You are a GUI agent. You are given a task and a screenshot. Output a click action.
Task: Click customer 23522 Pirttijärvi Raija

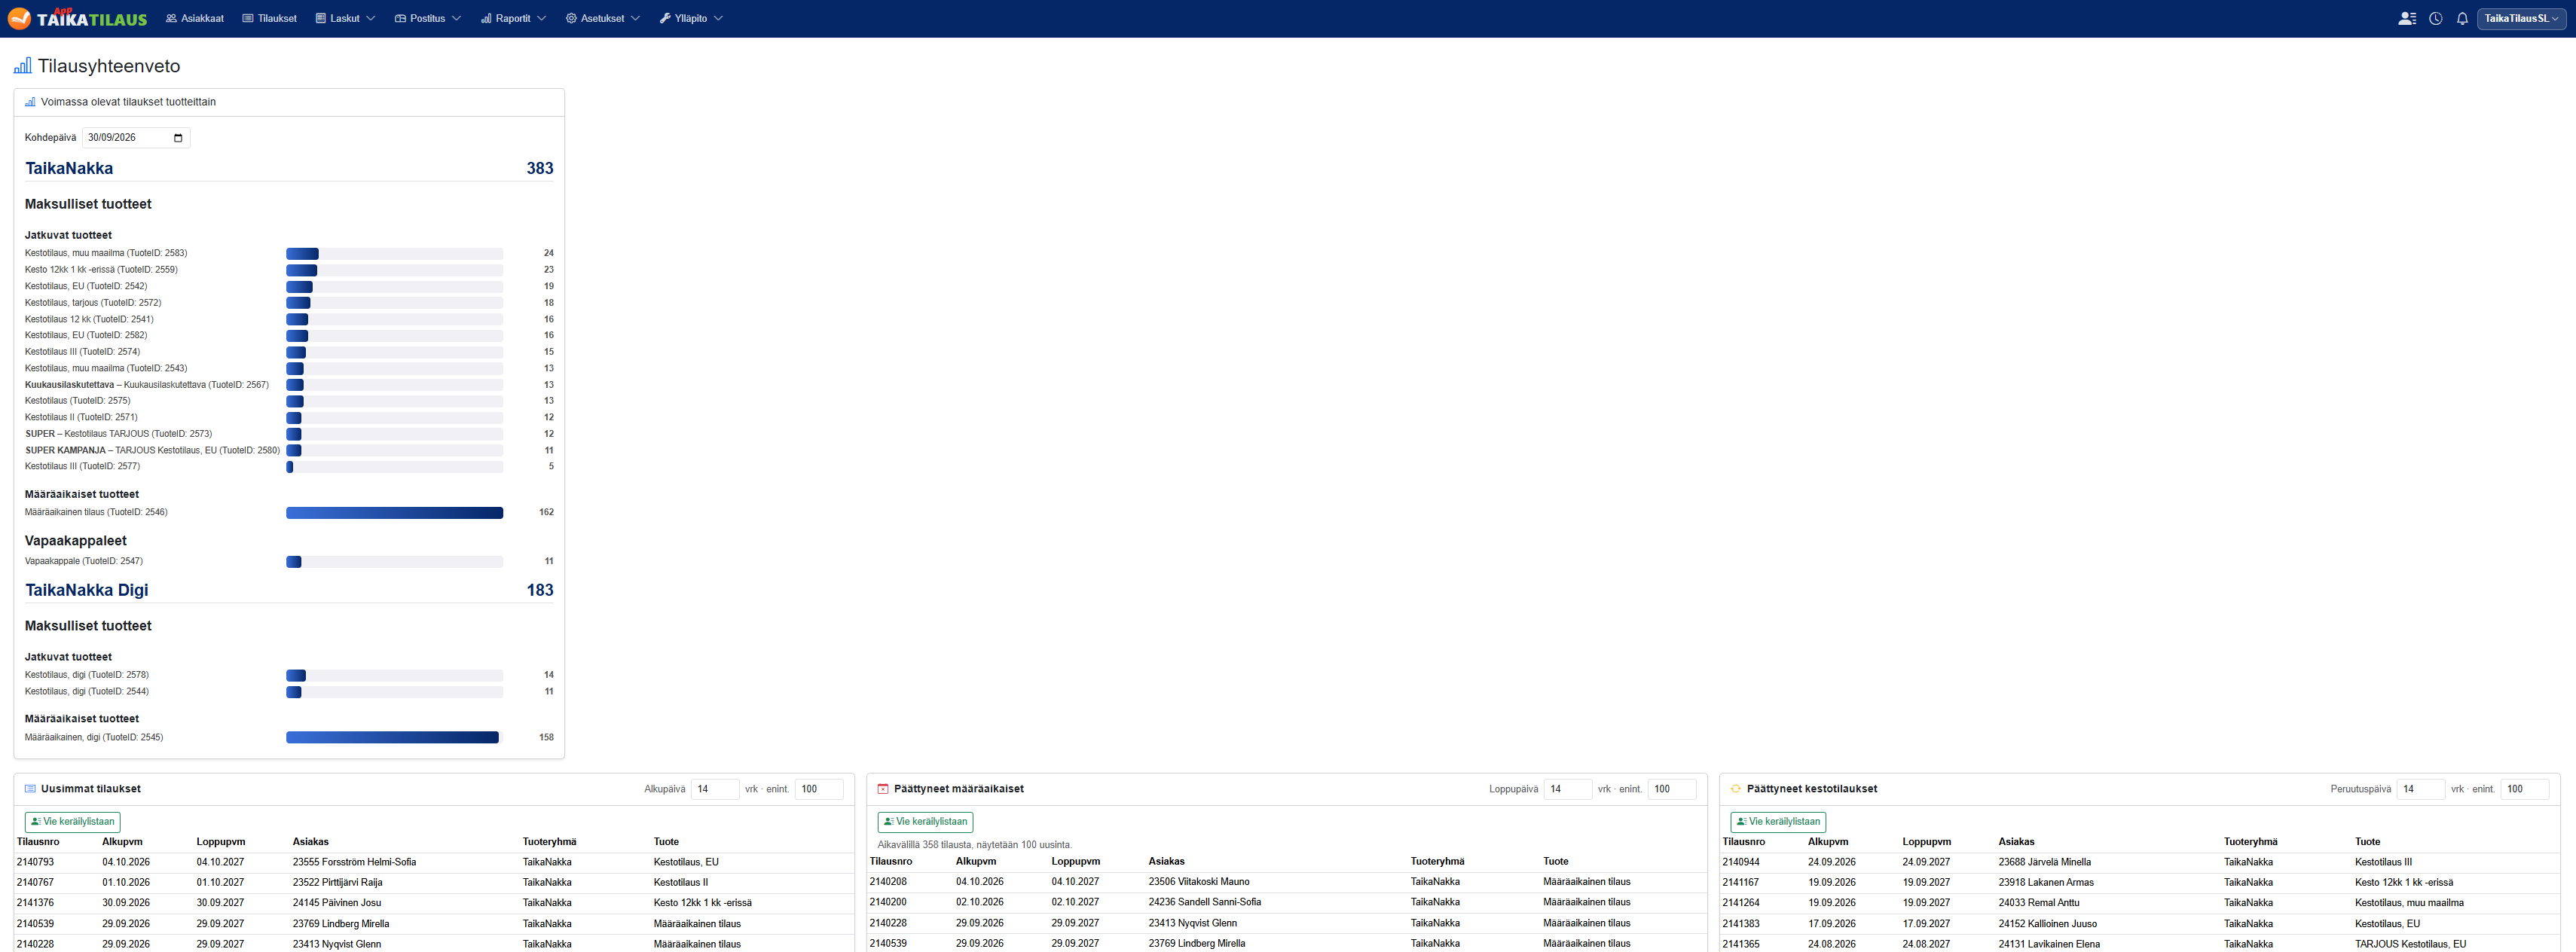(337, 883)
